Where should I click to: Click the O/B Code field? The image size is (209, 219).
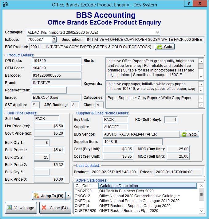[57, 61]
